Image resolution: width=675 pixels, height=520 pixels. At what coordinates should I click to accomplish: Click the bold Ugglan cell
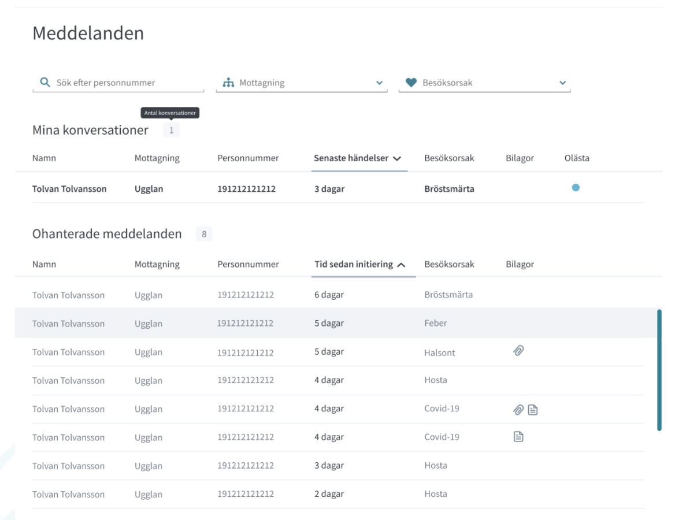pyautogui.click(x=149, y=189)
